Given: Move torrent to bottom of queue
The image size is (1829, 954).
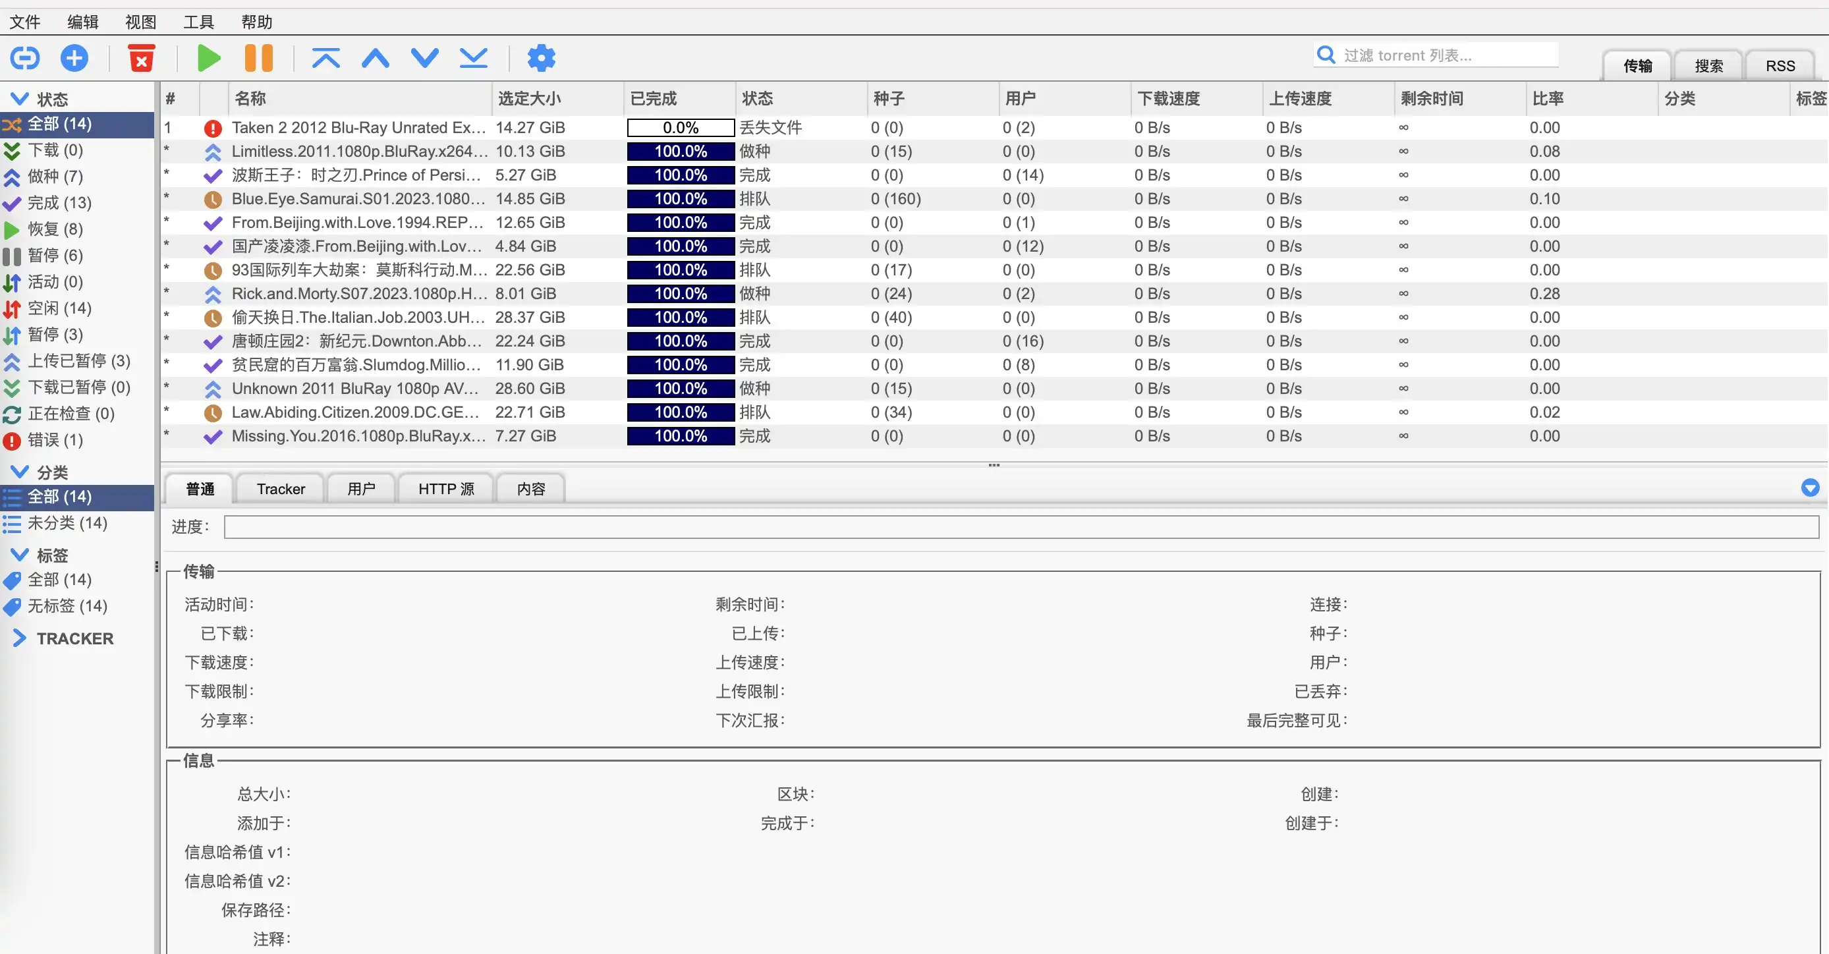Looking at the screenshot, I should pyautogui.click(x=474, y=57).
